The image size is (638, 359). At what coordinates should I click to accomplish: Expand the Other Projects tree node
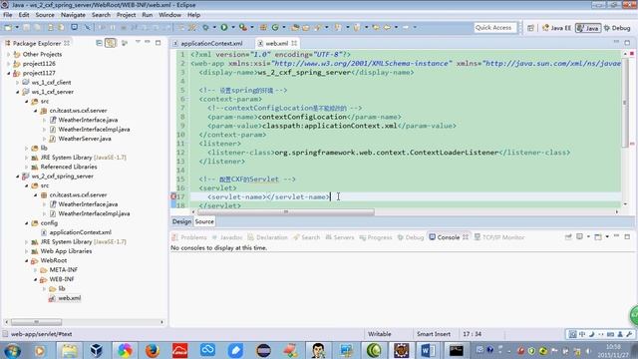click(x=9, y=54)
